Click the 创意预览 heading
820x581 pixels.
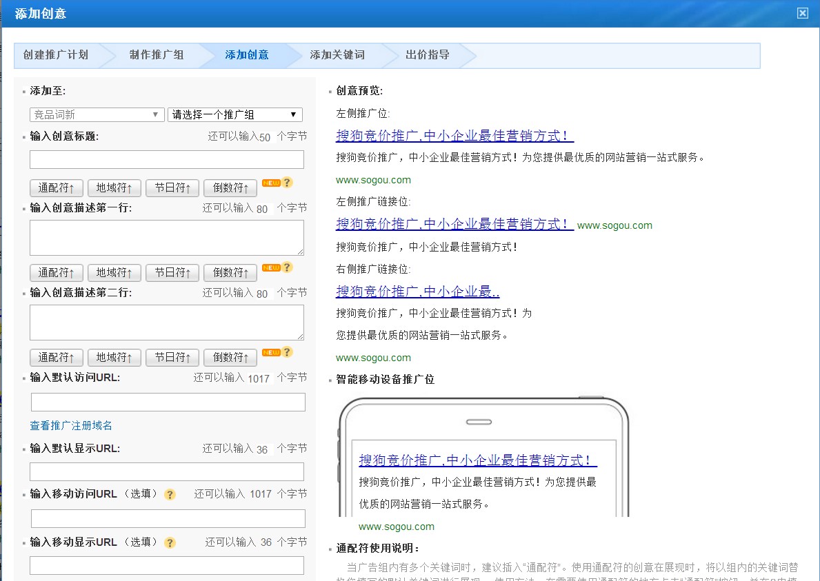359,91
